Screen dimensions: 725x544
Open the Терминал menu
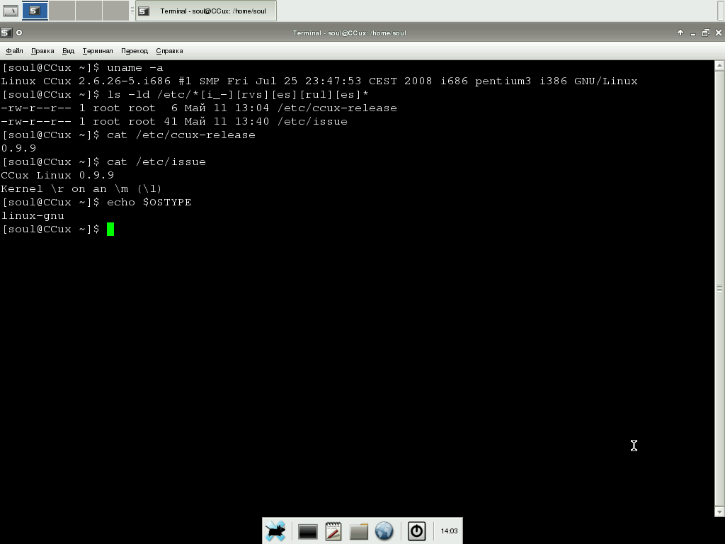coord(98,51)
